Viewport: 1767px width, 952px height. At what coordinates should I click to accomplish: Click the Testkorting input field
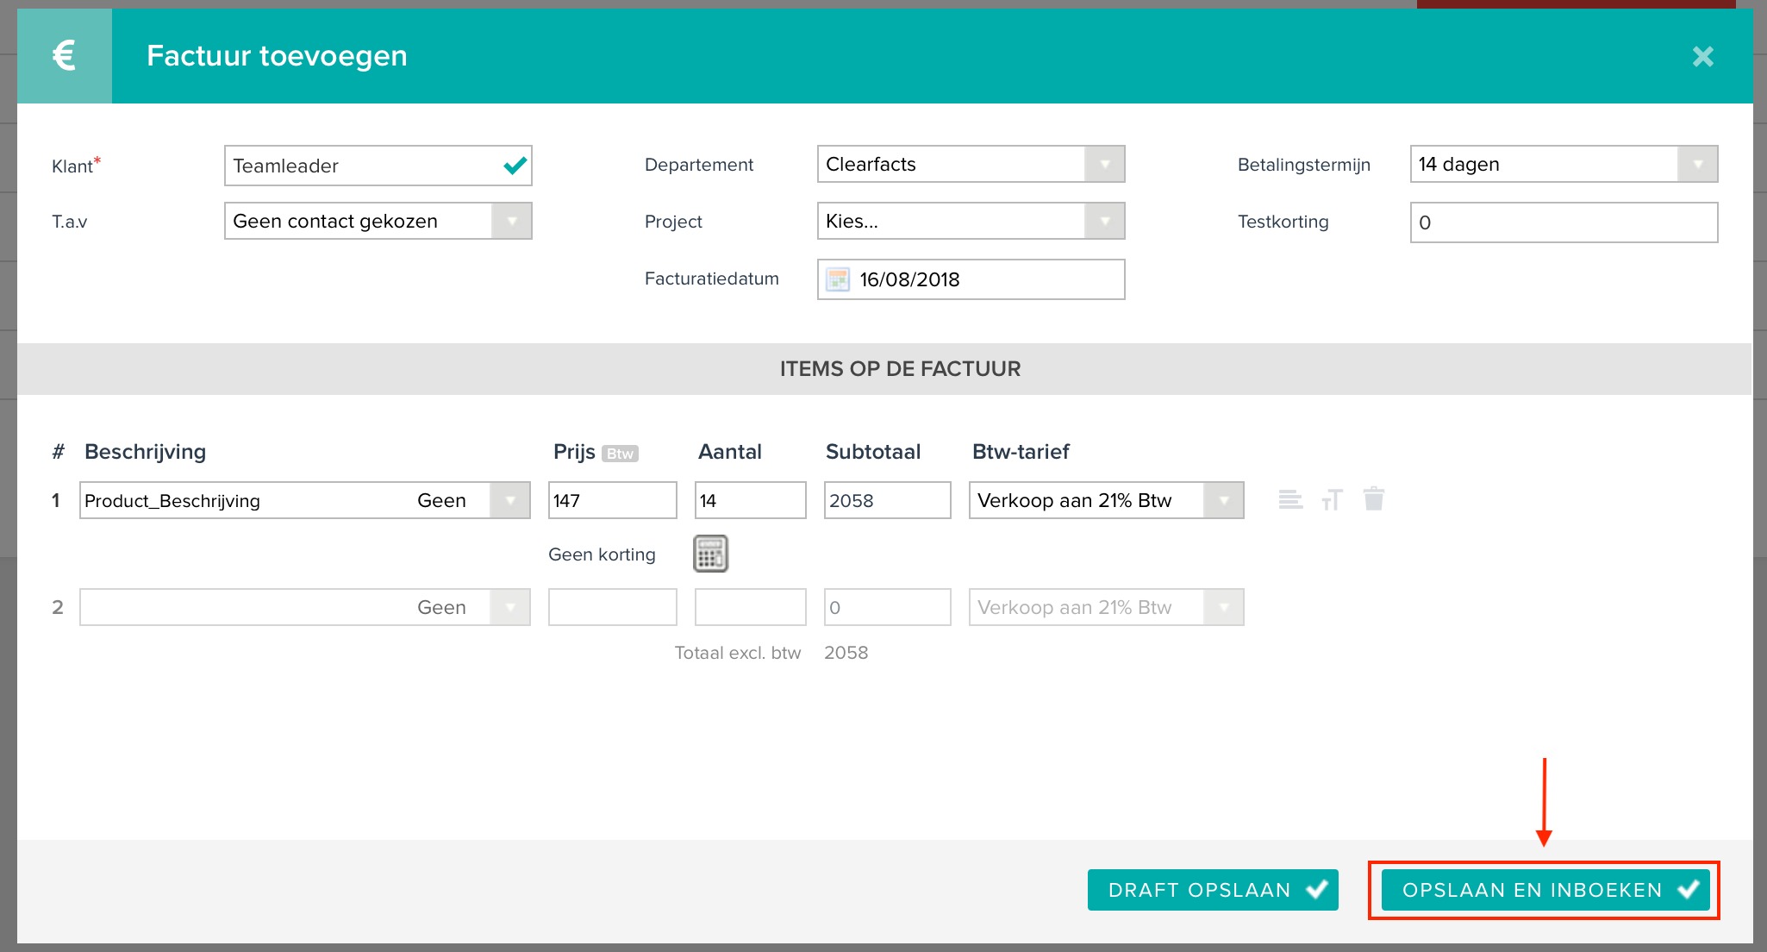click(1564, 222)
